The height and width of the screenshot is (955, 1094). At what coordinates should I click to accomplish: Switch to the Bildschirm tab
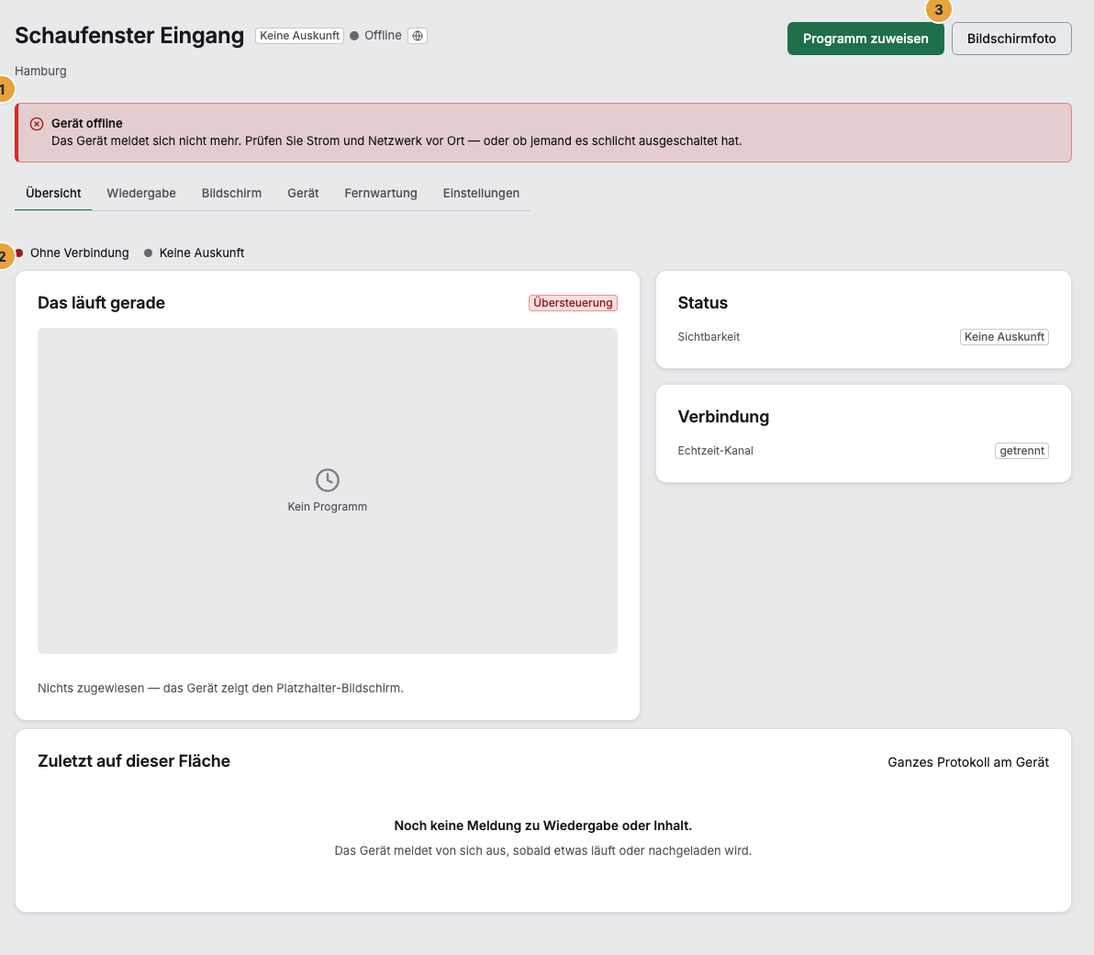pos(231,194)
